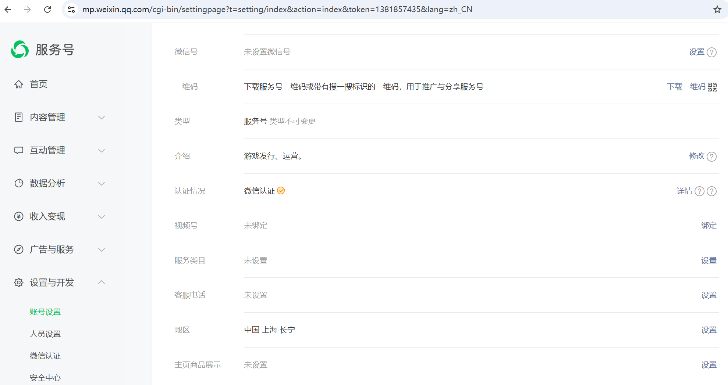Open 详情 for 认证情况

(x=684, y=191)
